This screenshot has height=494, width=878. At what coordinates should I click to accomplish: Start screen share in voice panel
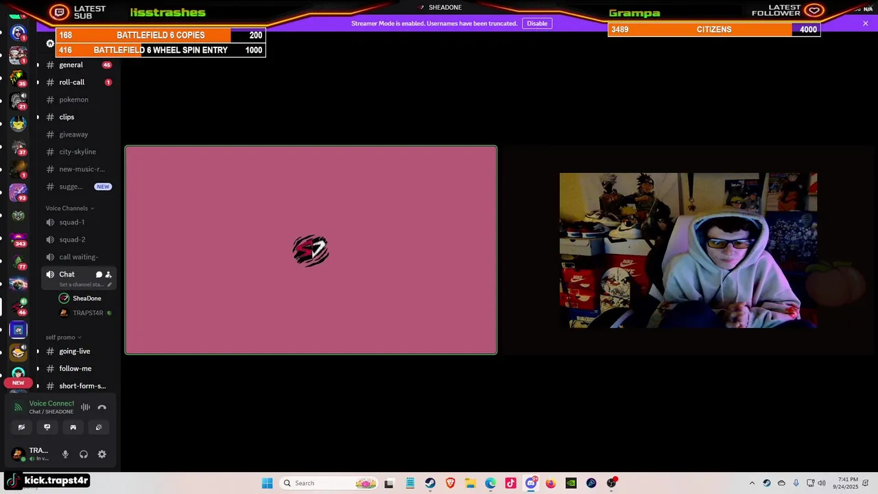click(x=47, y=427)
